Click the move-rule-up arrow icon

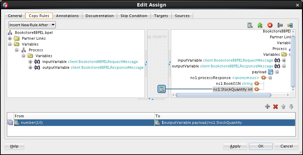(x=283, y=107)
